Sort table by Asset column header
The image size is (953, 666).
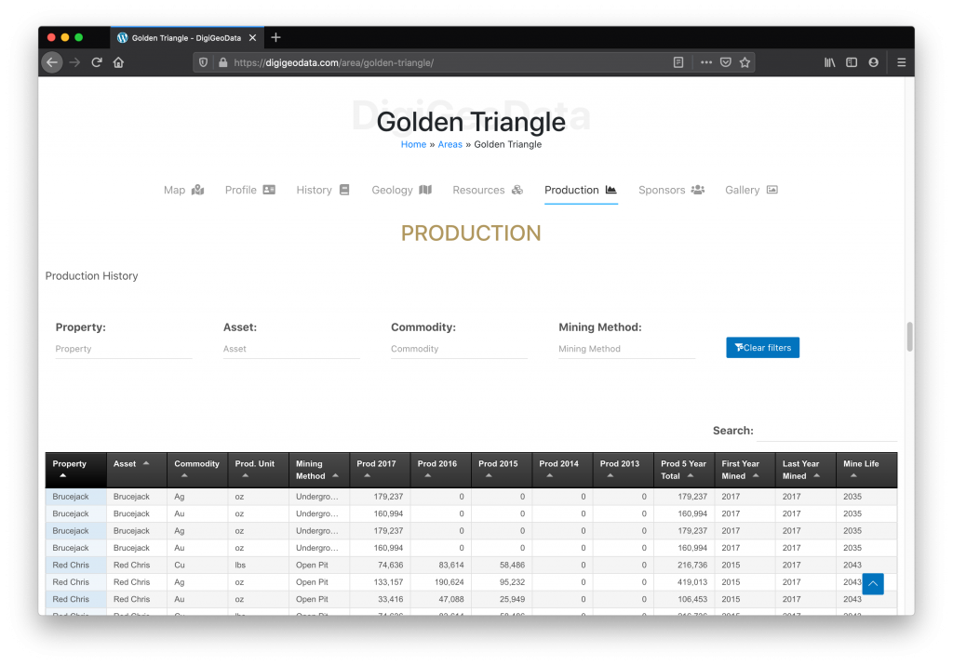tap(137, 470)
